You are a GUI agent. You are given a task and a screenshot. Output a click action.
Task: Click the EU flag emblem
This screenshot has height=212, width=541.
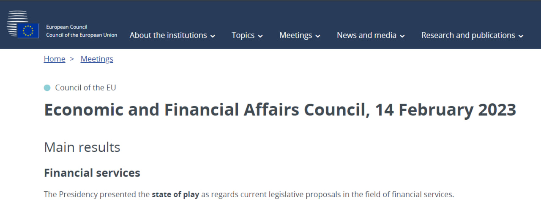click(x=28, y=30)
